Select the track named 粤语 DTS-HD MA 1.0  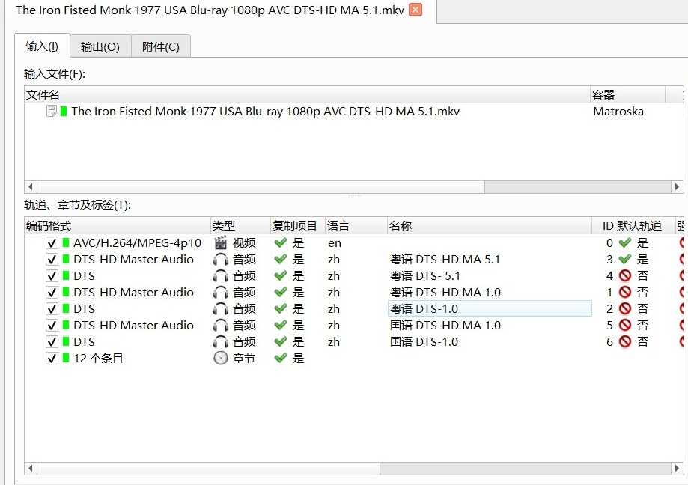[x=445, y=293]
